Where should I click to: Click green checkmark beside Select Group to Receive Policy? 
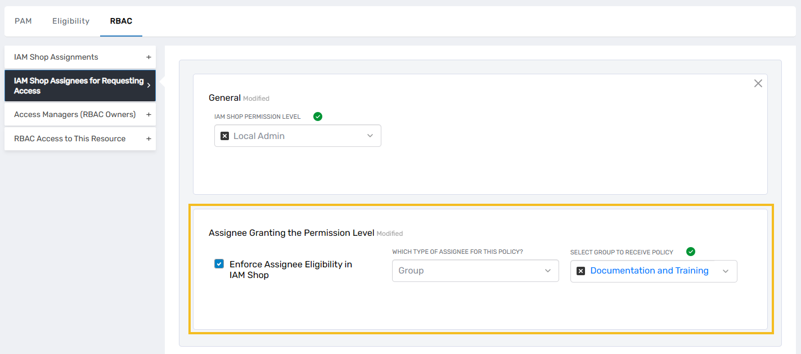(x=691, y=252)
